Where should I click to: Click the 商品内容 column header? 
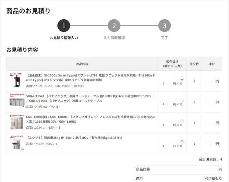82,64
